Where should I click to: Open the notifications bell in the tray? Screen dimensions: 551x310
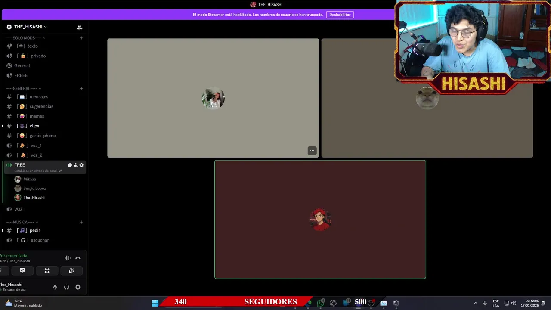(x=543, y=303)
